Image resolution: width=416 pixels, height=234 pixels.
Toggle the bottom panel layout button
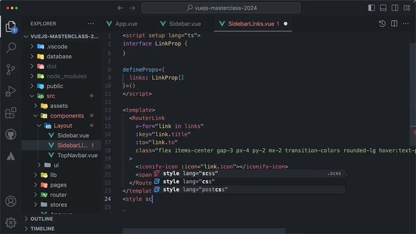383,8
